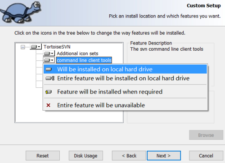Click the Browse button
This screenshot has height=163, width=225.
(206, 135)
